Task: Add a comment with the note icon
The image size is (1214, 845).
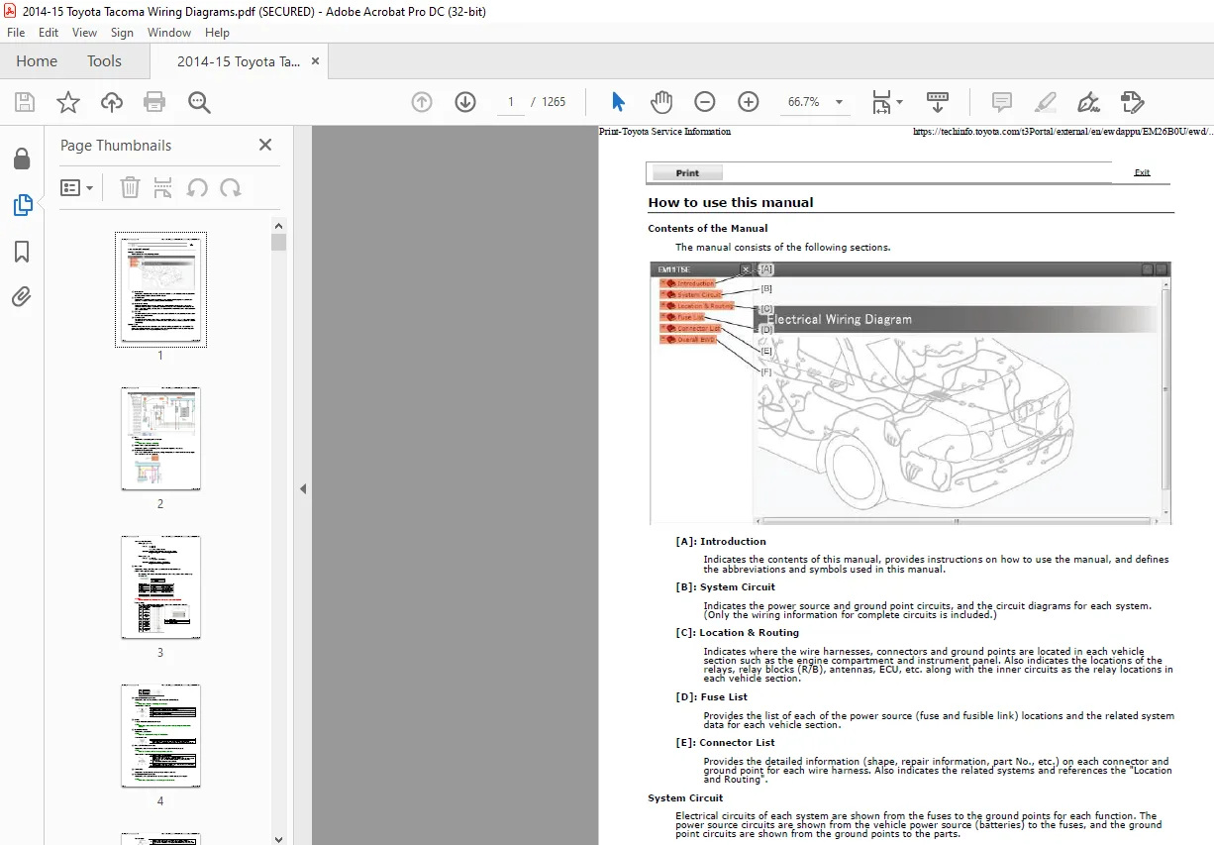Action: pyautogui.click(x=1002, y=102)
